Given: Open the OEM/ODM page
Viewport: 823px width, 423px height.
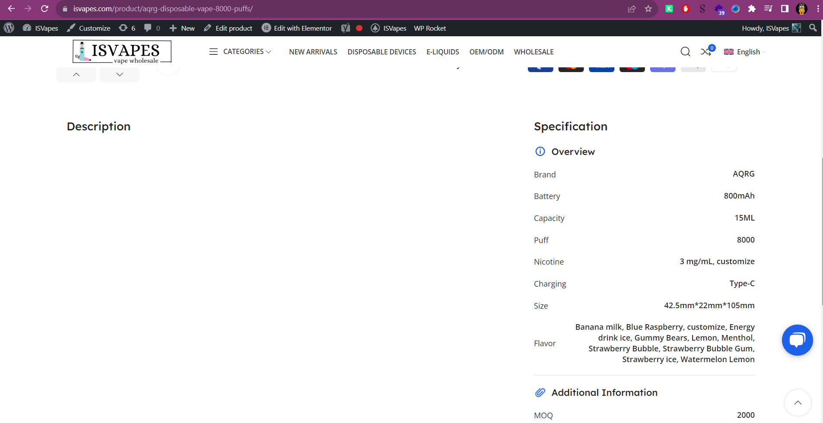Looking at the screenshot, I should click(486, 52).
